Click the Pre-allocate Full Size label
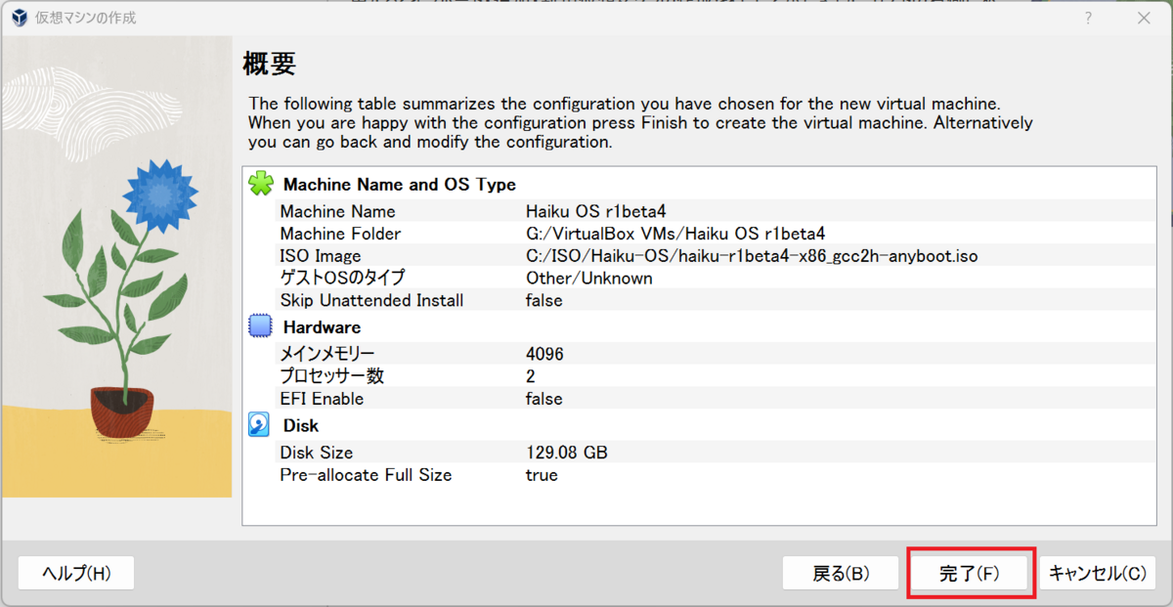Screen dimensions: 1173x607 point(366,475)
